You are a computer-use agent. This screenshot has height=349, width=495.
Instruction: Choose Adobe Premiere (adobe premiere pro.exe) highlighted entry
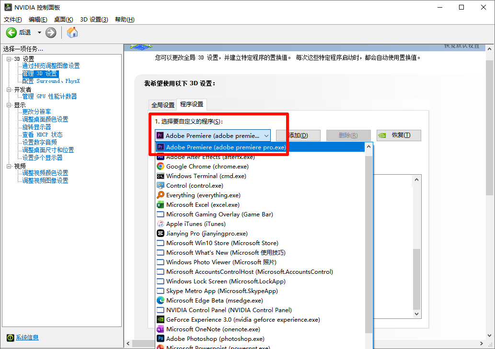(260, 147)
